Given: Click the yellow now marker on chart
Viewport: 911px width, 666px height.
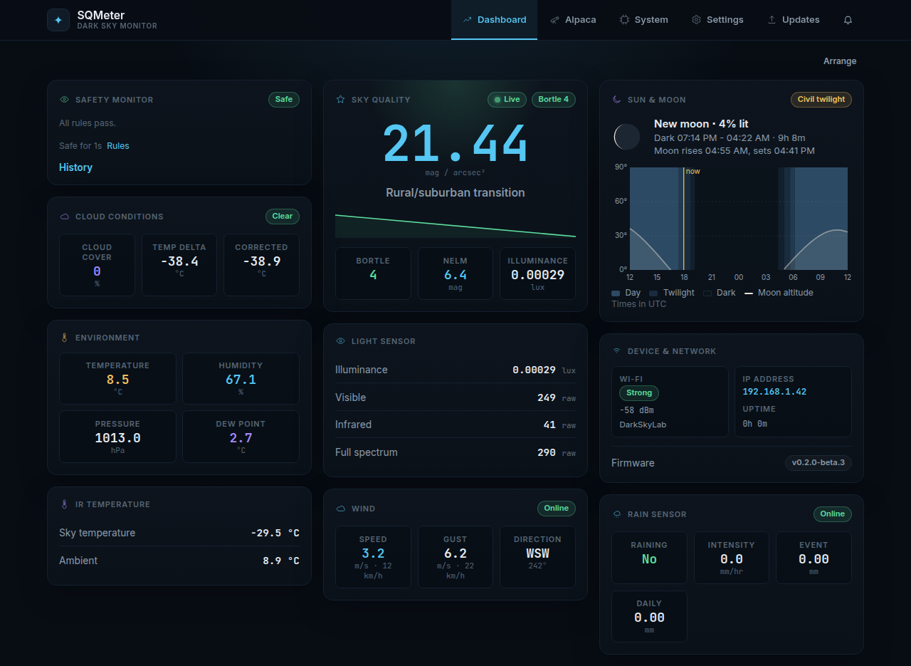Looking at the screenshot, I should point(684,218).
